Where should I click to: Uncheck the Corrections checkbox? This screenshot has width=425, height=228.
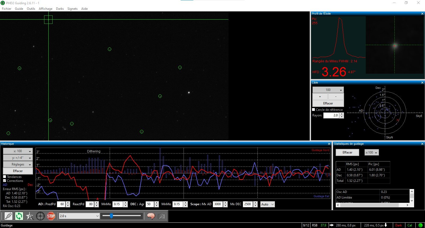pos(5,181)
